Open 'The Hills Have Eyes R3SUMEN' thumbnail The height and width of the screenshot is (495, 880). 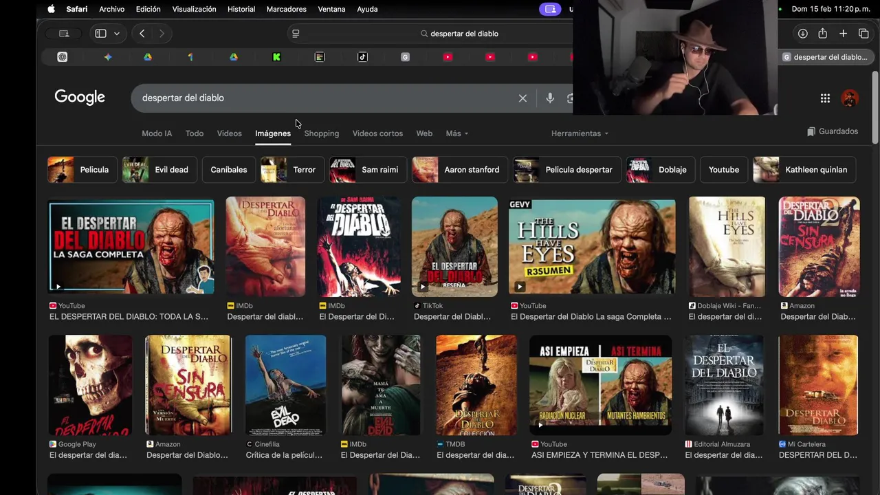click(x=592, y=247)
